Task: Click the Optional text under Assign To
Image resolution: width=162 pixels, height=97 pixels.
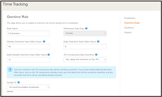Action: pyautogui.click(x=10, y=92)
